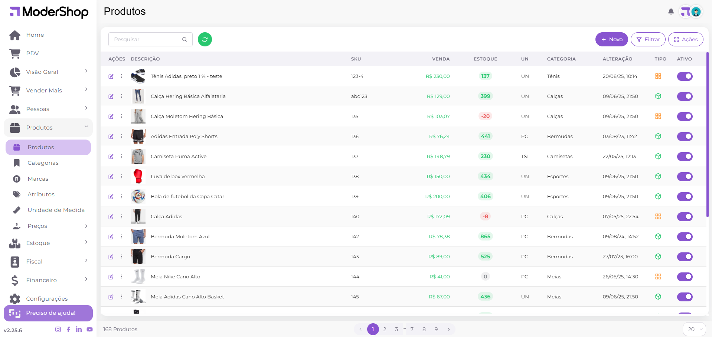Click the ModerShop logo

[x=49, y=12]
